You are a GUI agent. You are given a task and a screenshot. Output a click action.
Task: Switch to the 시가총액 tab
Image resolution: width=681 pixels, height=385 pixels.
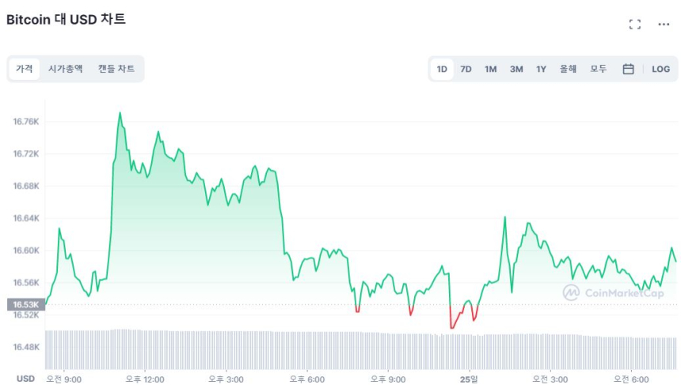point(65,69)
